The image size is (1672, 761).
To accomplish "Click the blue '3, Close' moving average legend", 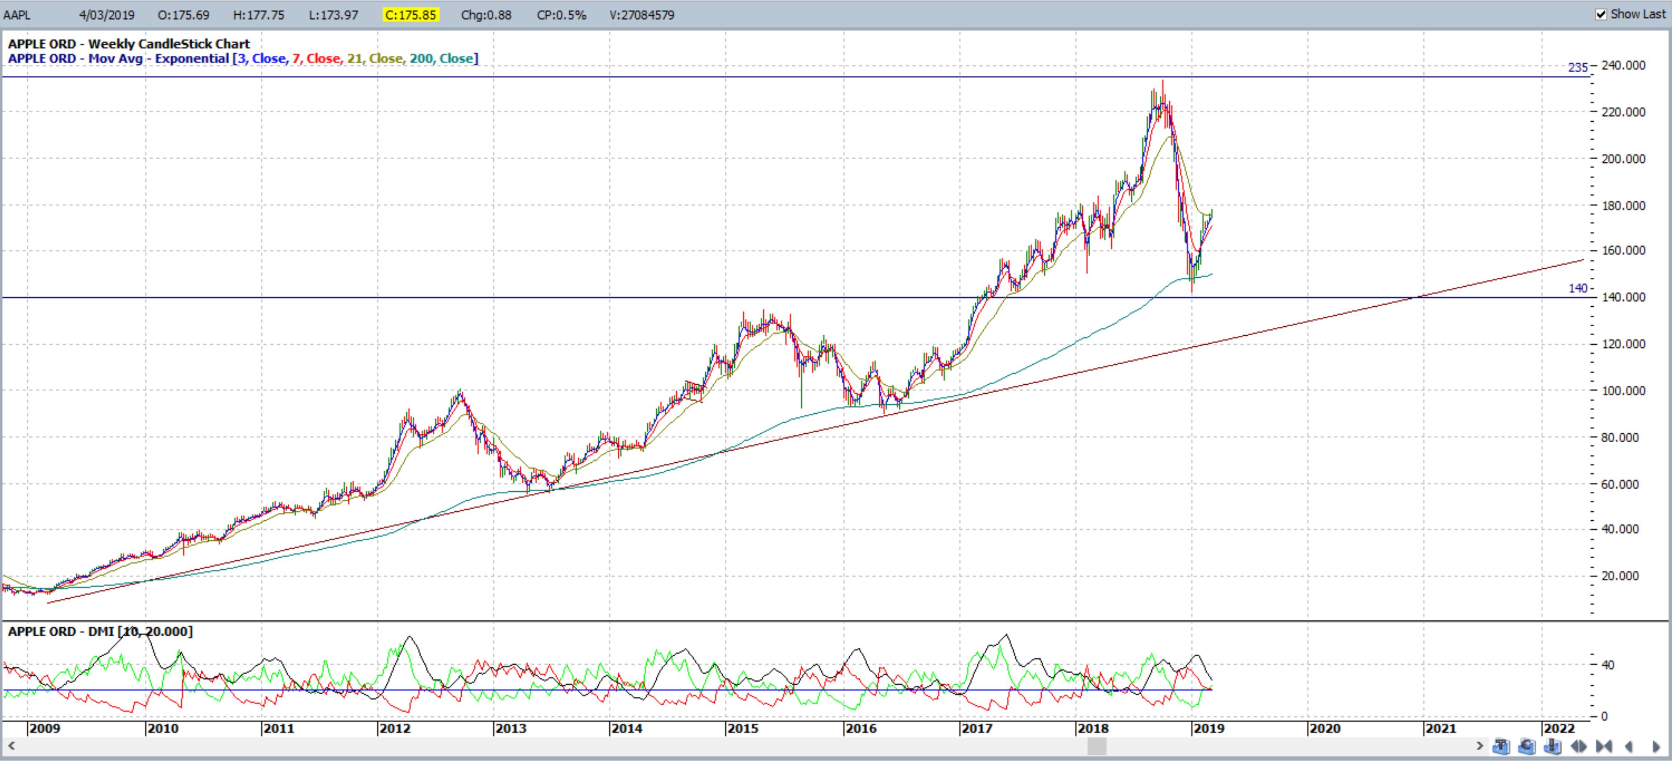I will coord(261,58).
